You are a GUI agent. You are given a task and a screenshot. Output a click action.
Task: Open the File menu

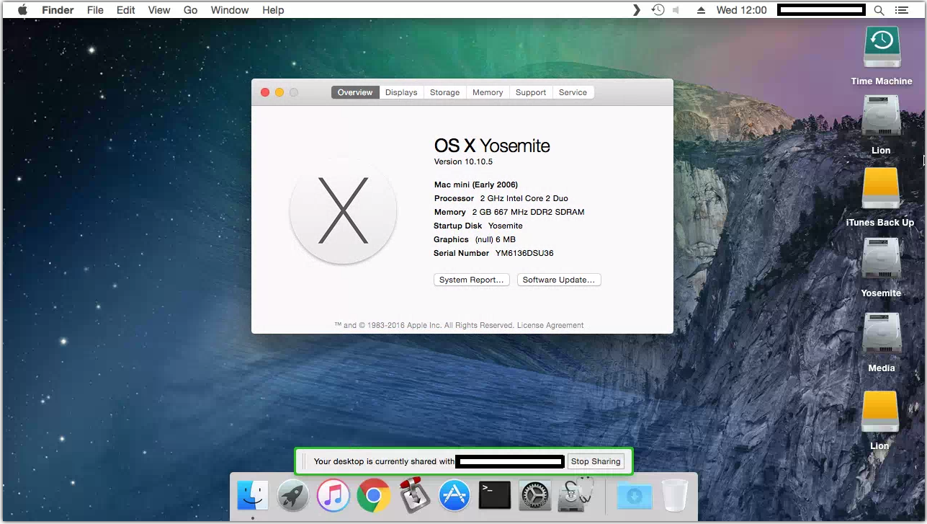95,10
